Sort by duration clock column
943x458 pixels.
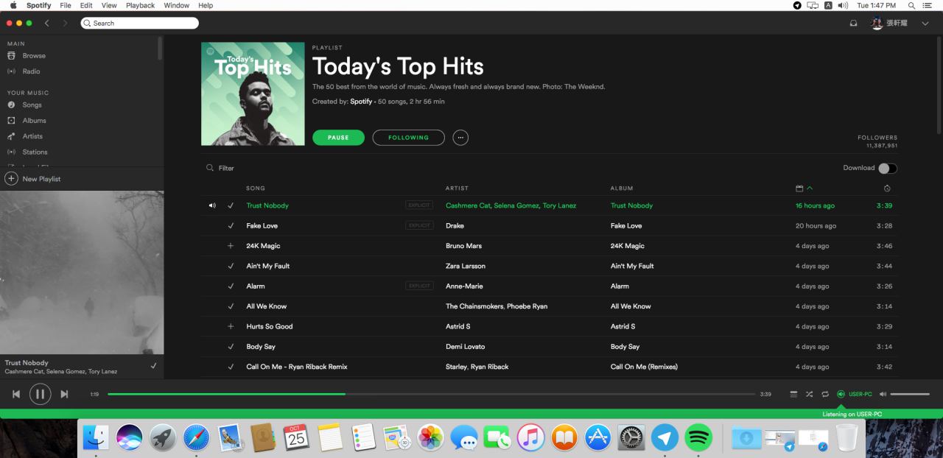tap(887, 189)
